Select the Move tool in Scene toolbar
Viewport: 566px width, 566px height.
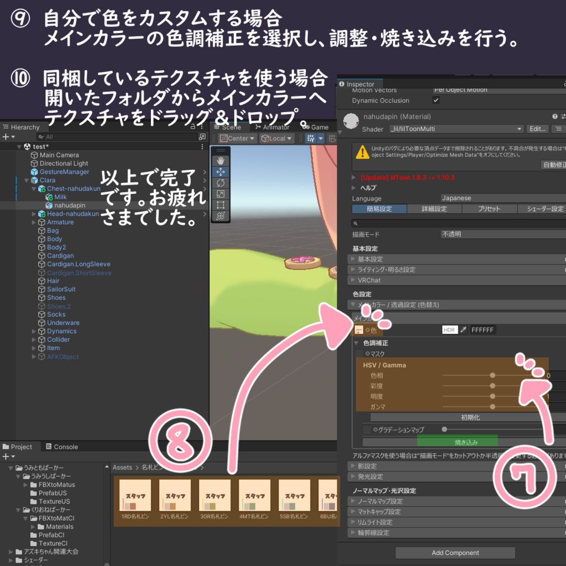click(x=221, y=171)
